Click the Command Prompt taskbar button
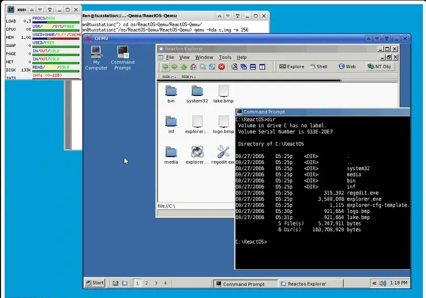This screenshot has width=426, height=298. point(245,284)
